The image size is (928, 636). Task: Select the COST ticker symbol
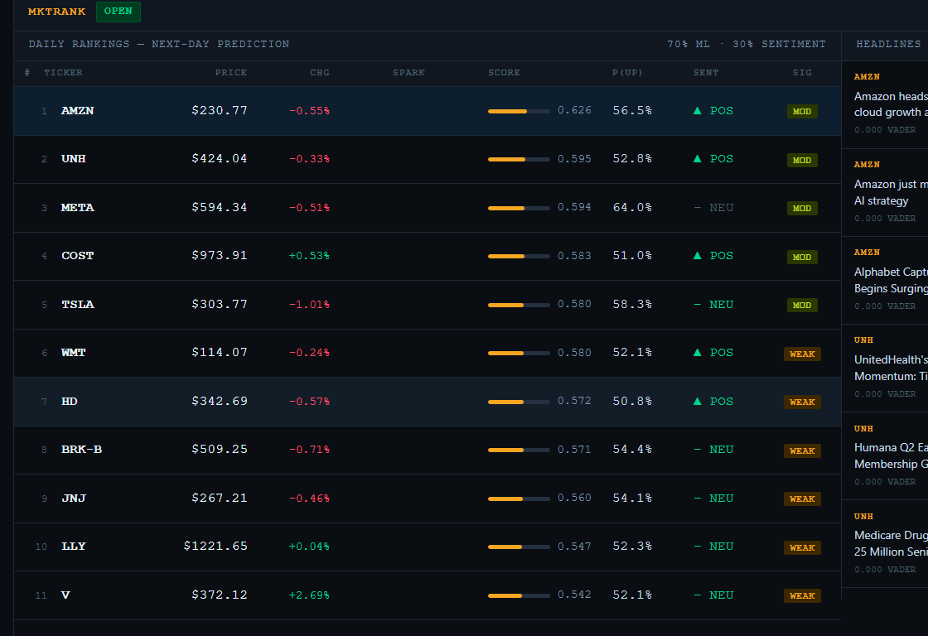[x=78, y=256]
